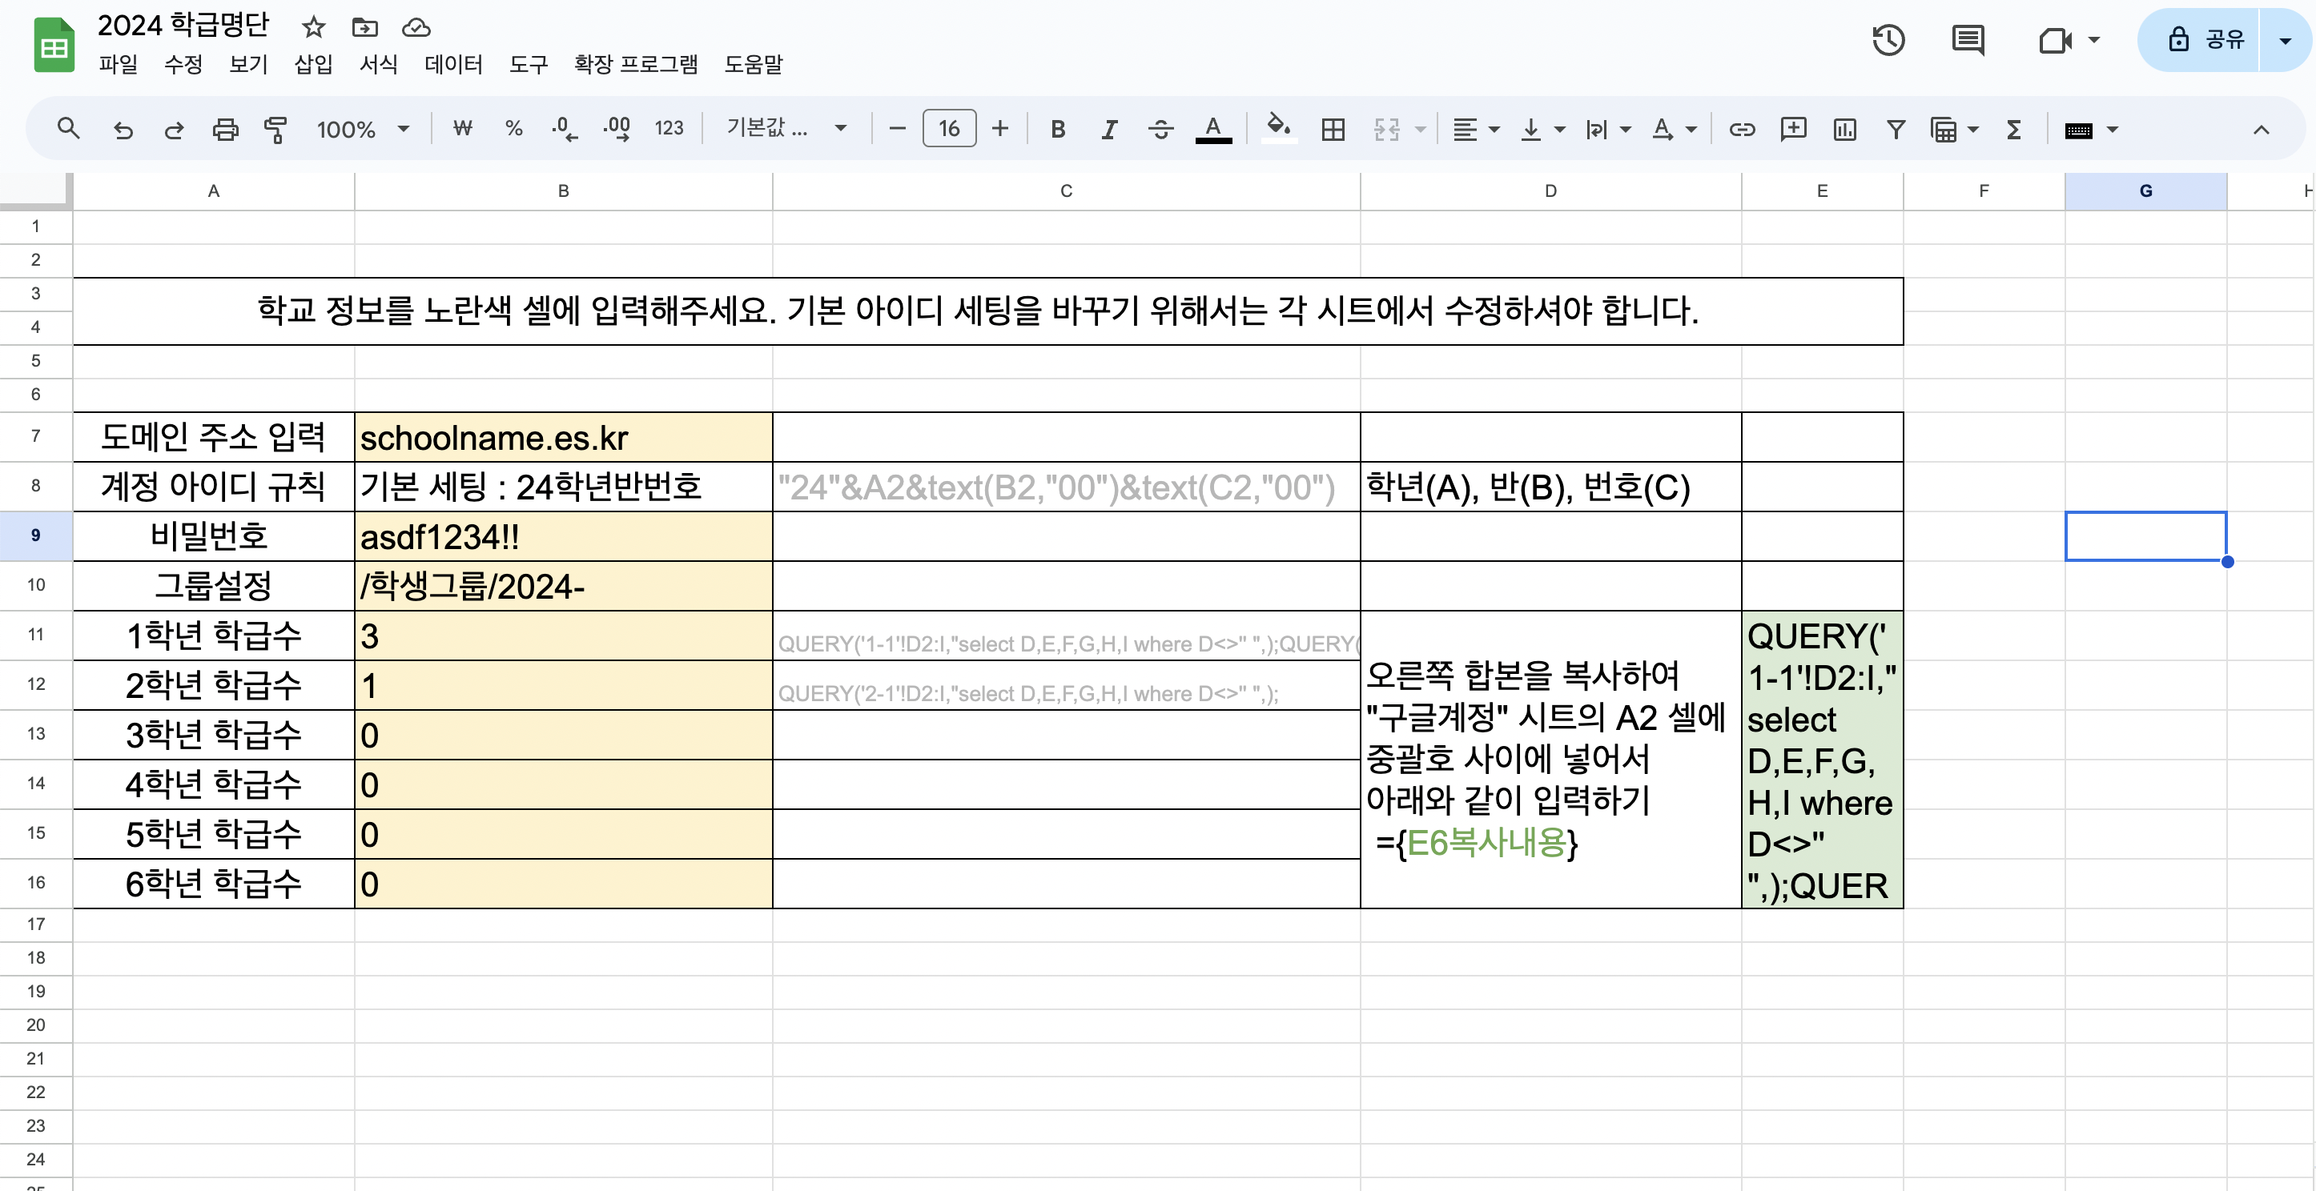
Task: Open the 도구 menu
Action: point(529,64)
